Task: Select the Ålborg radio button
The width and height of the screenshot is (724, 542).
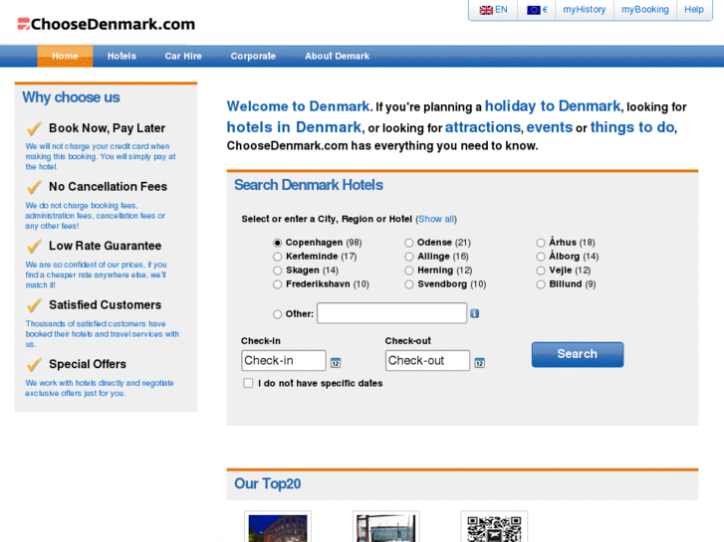Action: tap(540, 257)
